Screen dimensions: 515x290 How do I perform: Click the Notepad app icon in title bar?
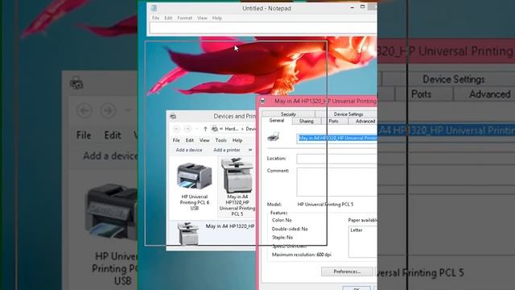(154, 8)
